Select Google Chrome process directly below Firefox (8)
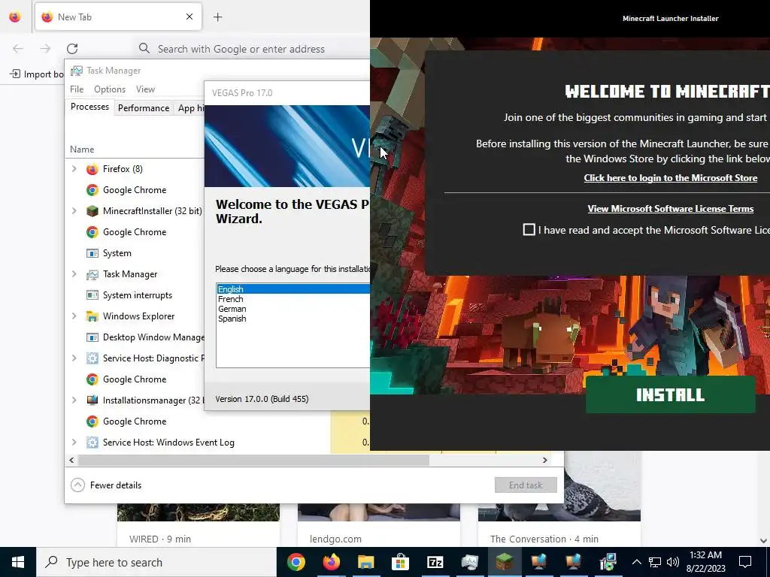The image size is (770, 577). tap(135, 190)
